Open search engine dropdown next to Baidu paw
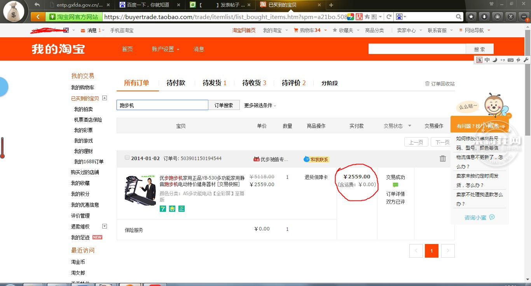The image size is (531, 286). tap(405, 17)
